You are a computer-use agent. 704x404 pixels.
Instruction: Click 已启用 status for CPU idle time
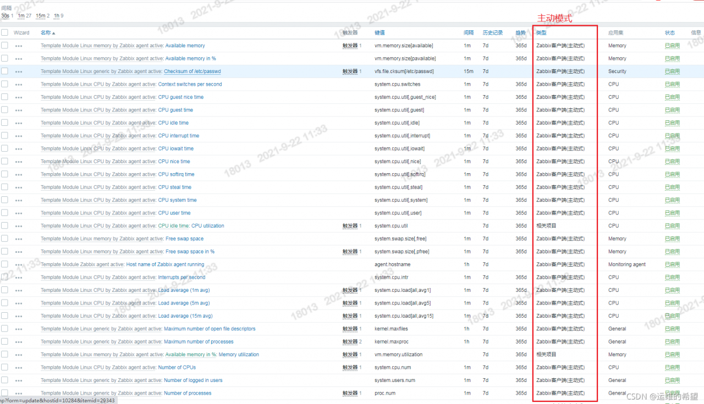tap(672, 123)
